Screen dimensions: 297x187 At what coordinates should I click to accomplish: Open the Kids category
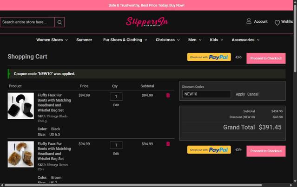click(214, 40)
